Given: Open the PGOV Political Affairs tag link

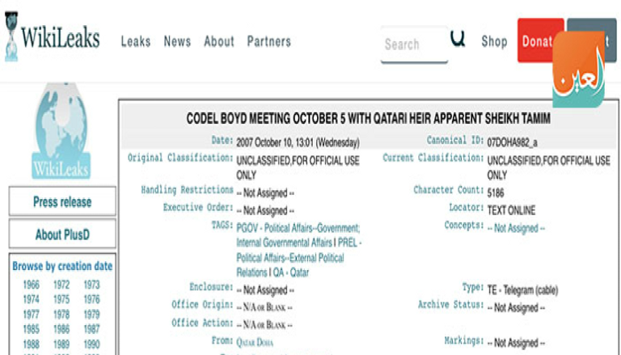Looking at the screenshot, I should point(298,228).
